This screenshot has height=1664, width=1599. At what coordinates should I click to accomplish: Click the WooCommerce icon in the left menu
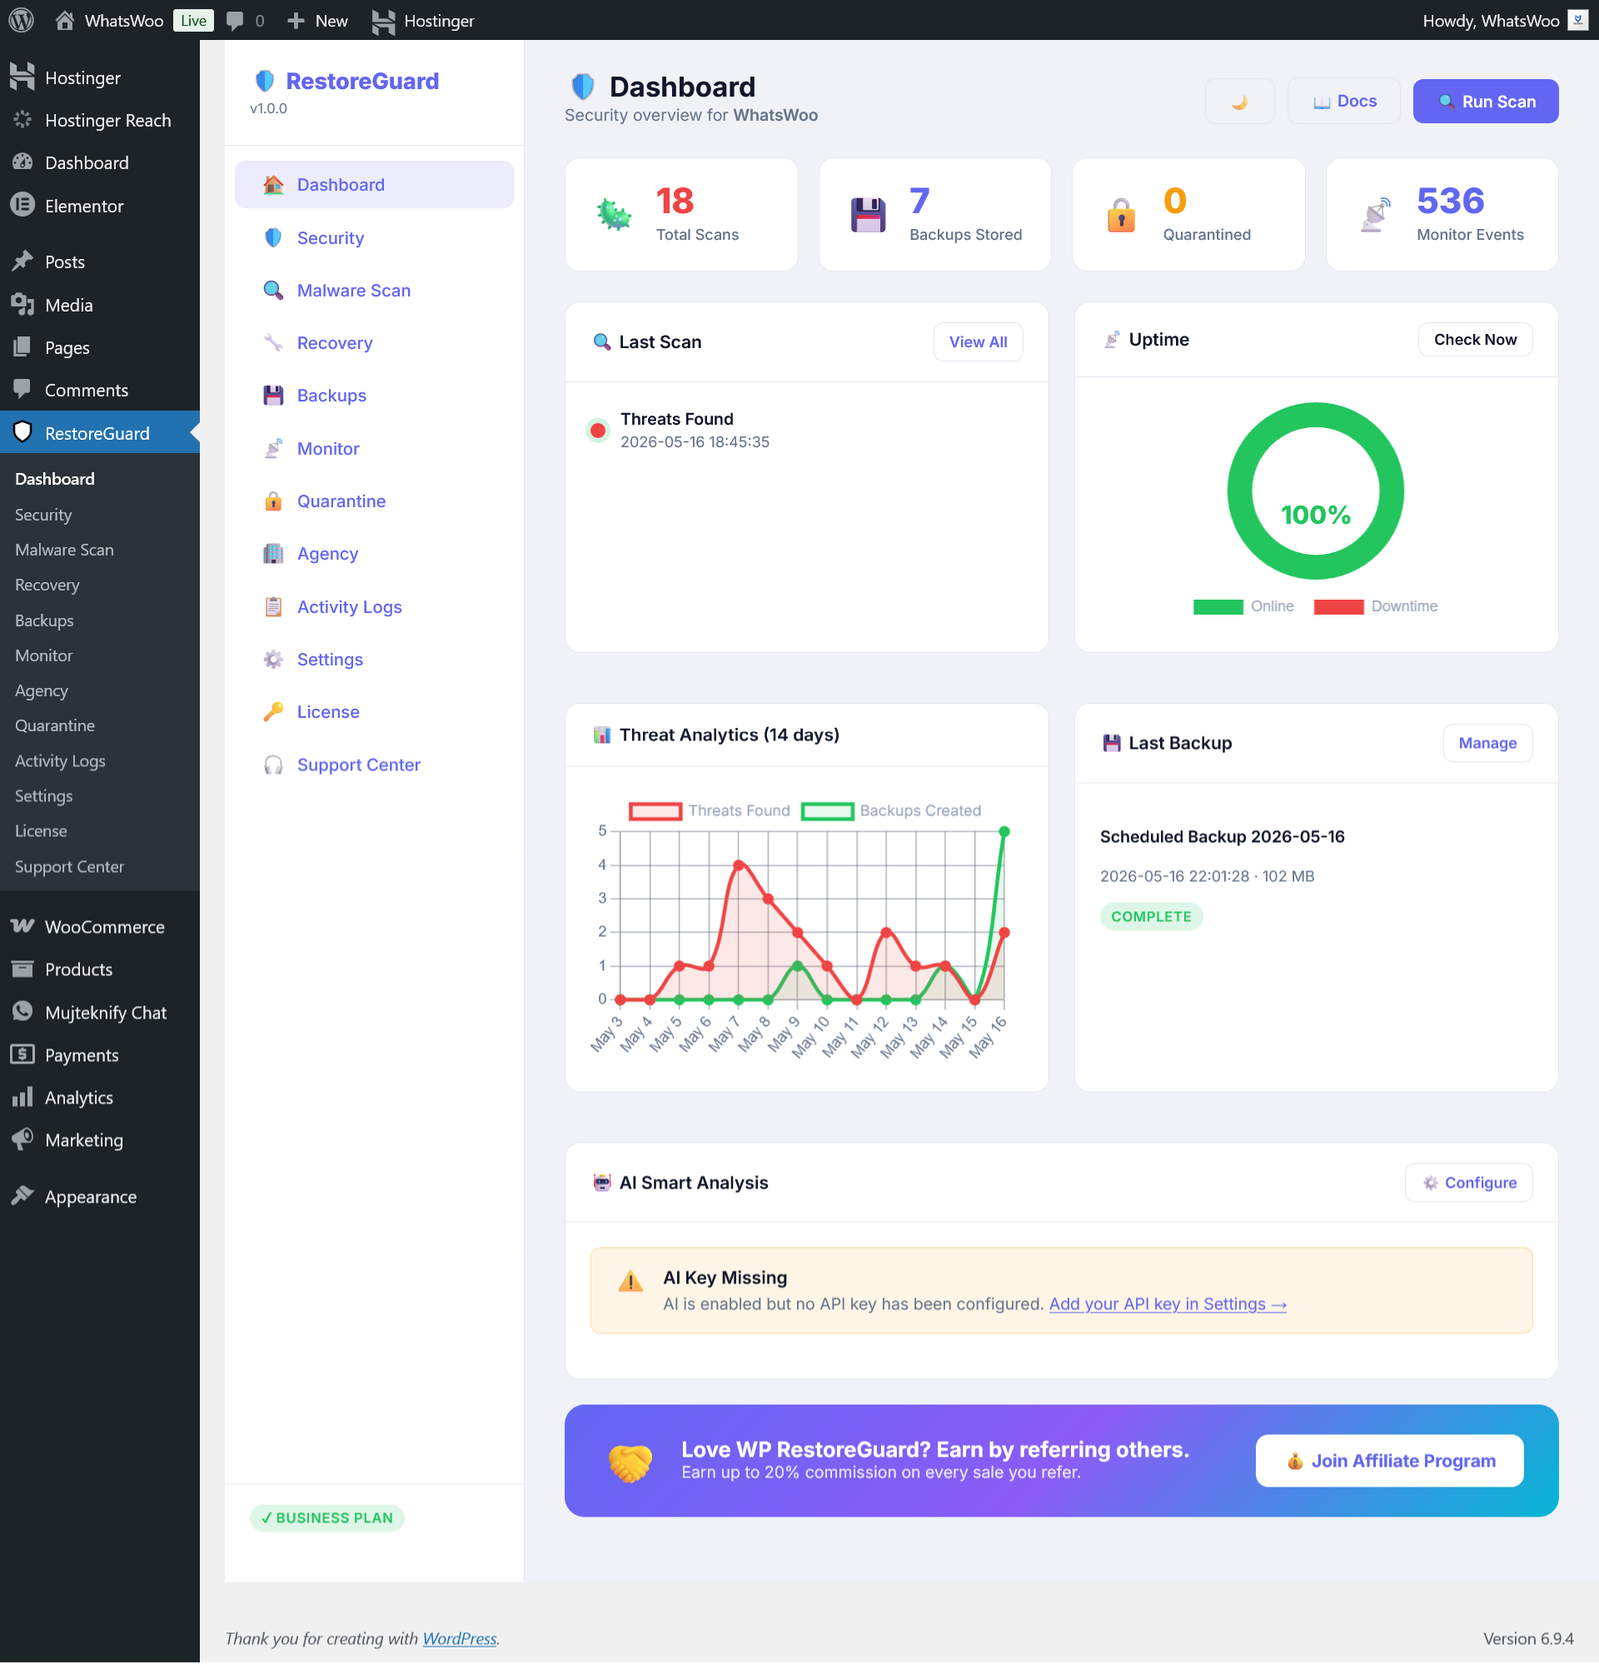click(x=23, y=926)
